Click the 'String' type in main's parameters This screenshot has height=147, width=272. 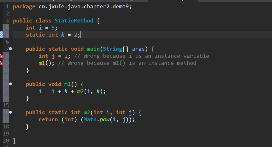click(113, 49)
